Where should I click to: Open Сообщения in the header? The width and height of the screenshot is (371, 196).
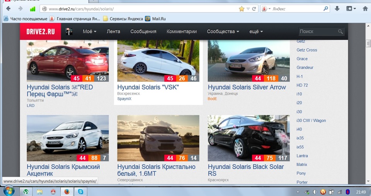(x=143, y=31)
